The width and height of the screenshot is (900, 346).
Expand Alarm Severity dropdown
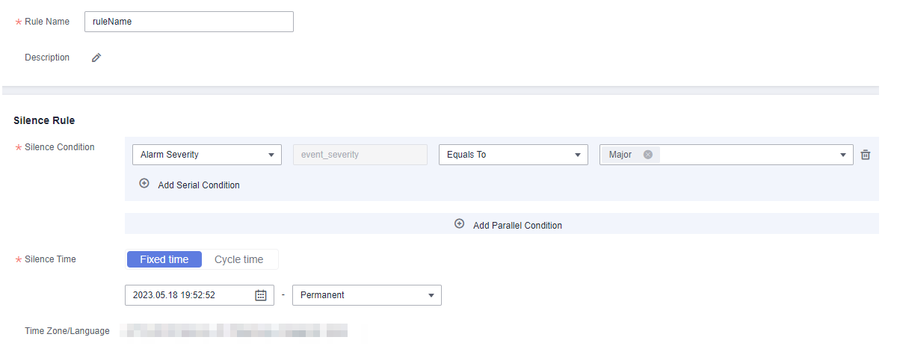(x=207, y=155)
